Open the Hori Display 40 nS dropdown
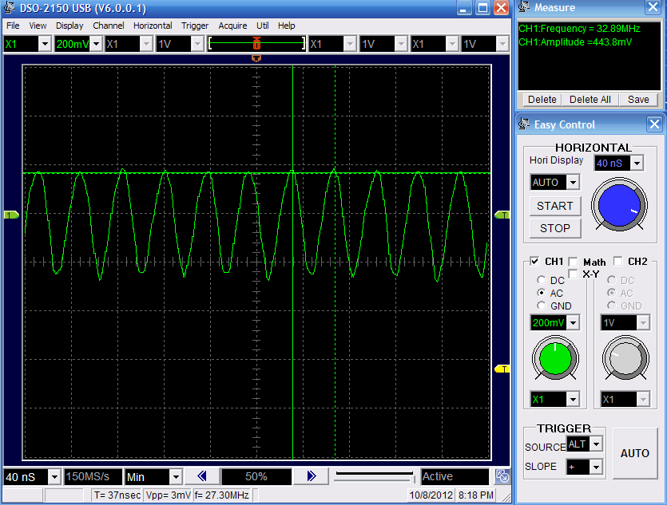 [637, 164]
